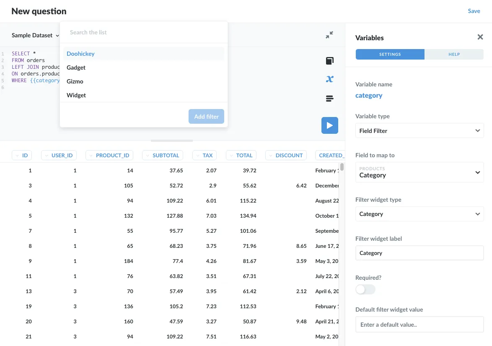Open the data reference book icon
Image resolution: width=492 pixels, height=346 pixels.
pos(329,60)
